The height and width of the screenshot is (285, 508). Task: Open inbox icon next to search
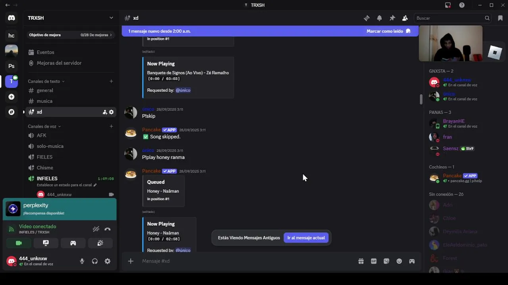500,18
